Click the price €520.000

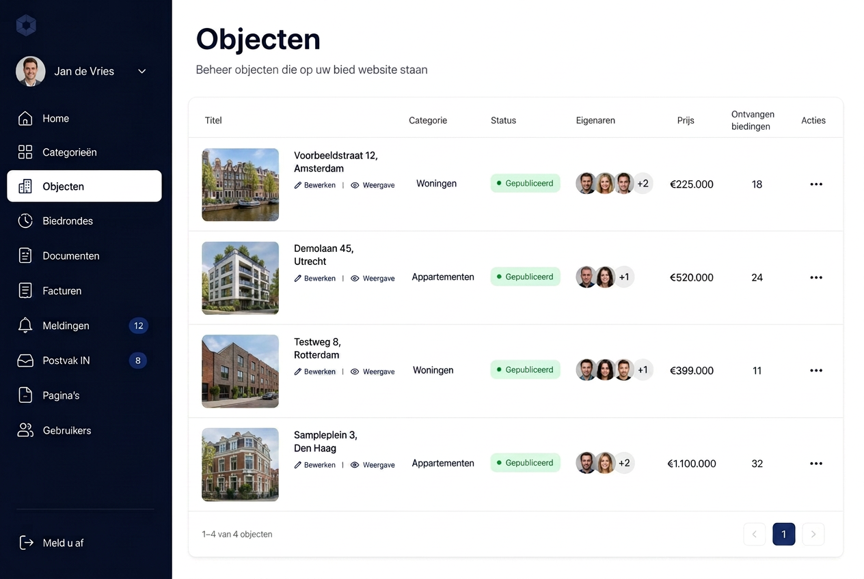coord(692,277)
